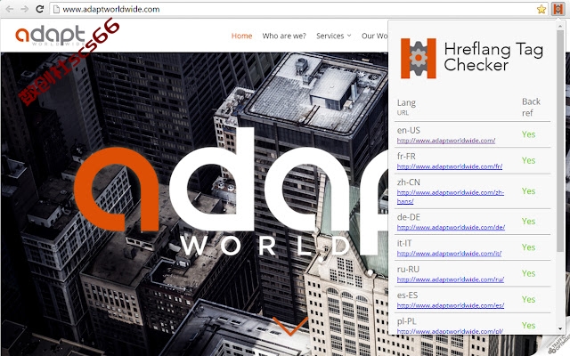This screenshot has height=356, width=570.
Task: Open the Home menu item
Action: tap(241, 36)
